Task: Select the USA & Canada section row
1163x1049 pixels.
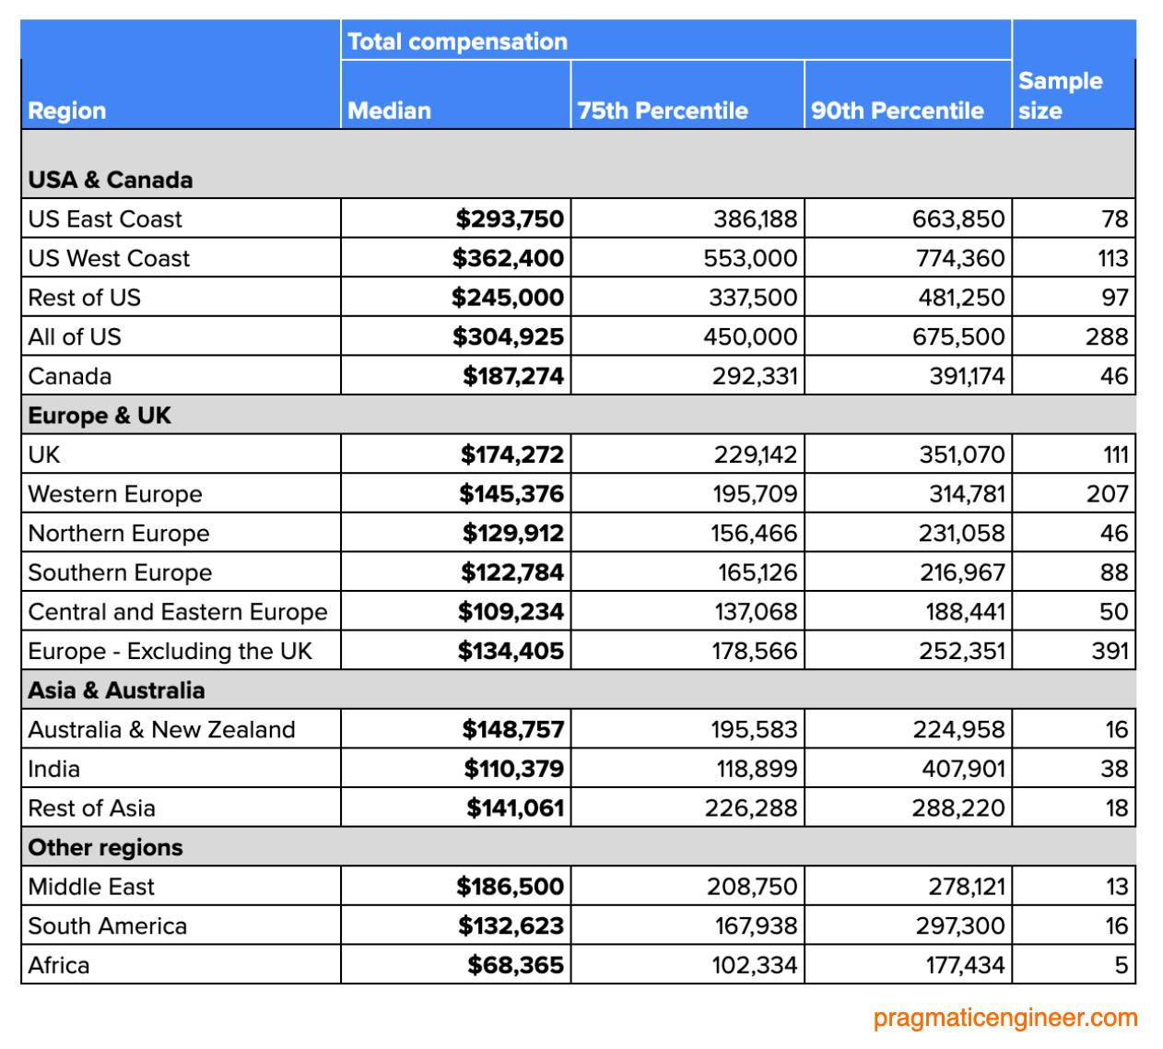Action: point(110,180)
